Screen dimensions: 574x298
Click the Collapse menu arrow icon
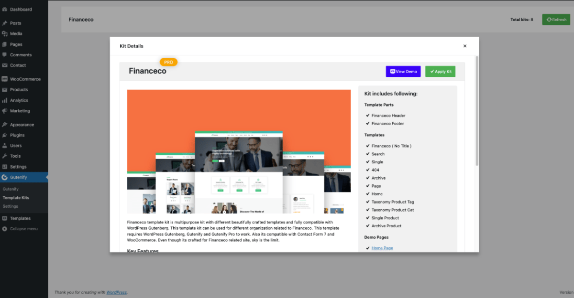4,229
